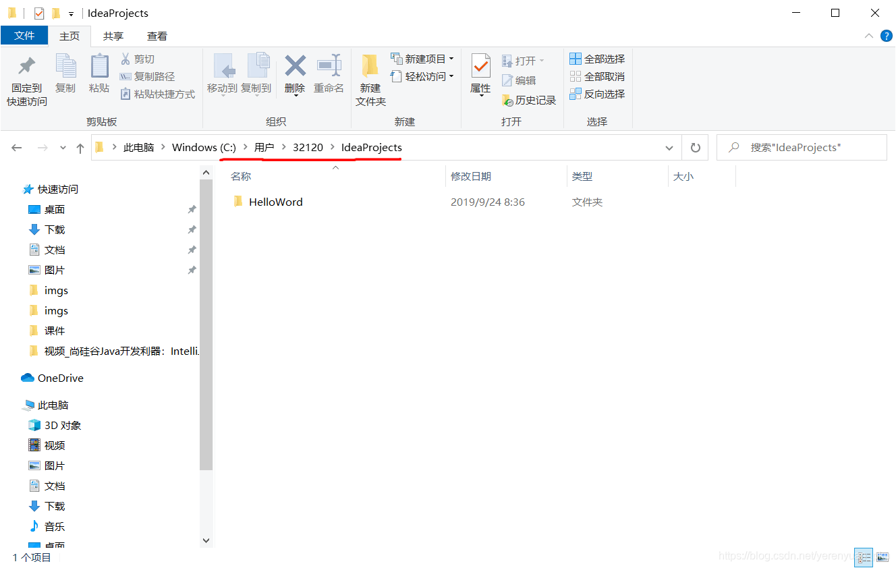Screen dimensions: 896x568
Task: Click the navigation pane scrollbar down arrow
Action: pos(206,540)
